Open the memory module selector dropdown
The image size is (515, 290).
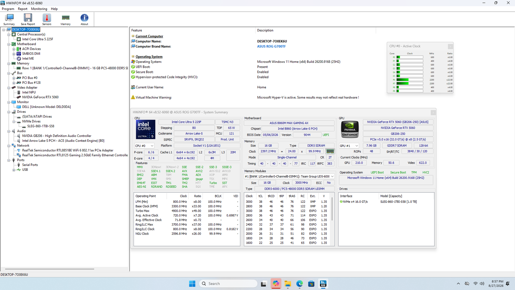pyautogui.click(x=289, y=177)
